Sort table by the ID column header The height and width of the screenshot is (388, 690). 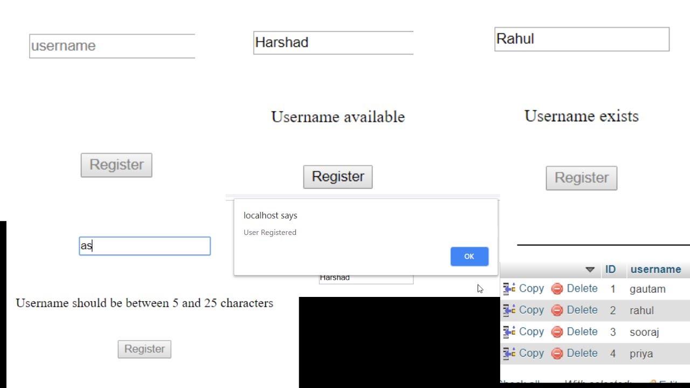tap(610, 269)
